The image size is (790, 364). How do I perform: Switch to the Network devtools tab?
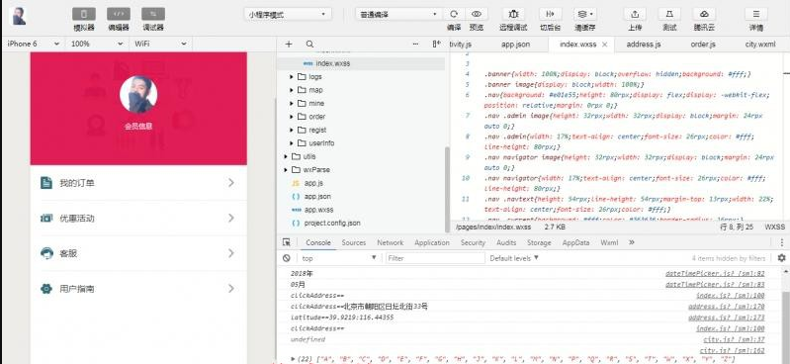click(391, 242)
